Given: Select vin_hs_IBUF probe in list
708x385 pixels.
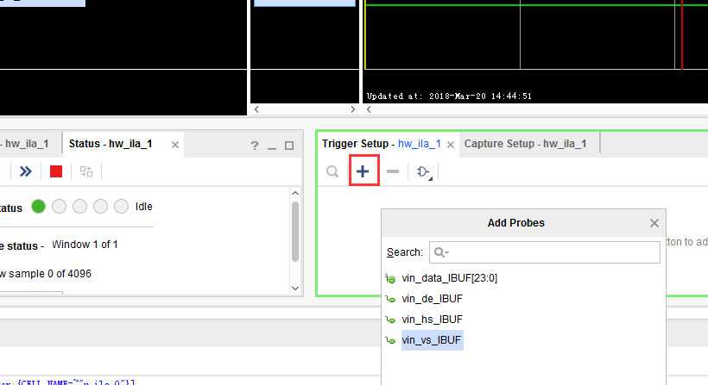Looking at the screenshot, I should tap(432, 320).
